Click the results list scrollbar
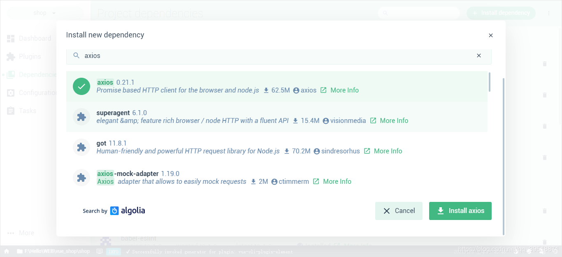Image resolution: width=562 pixels, height=257 pixels. pos(489,82)
